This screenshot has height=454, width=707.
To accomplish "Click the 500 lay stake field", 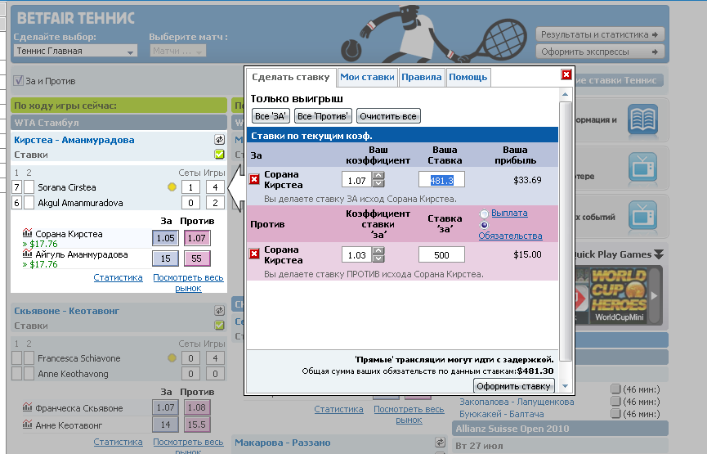I will point(441,255).
